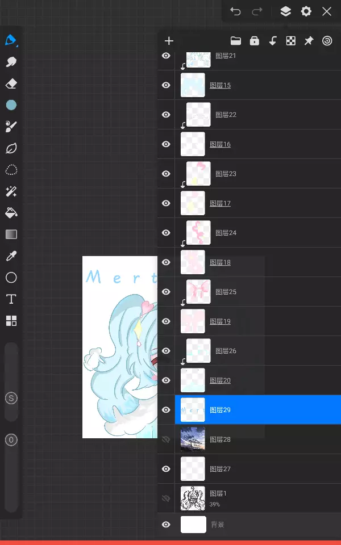
Task: Hide layer 图层18
Action: pos(166,262)
